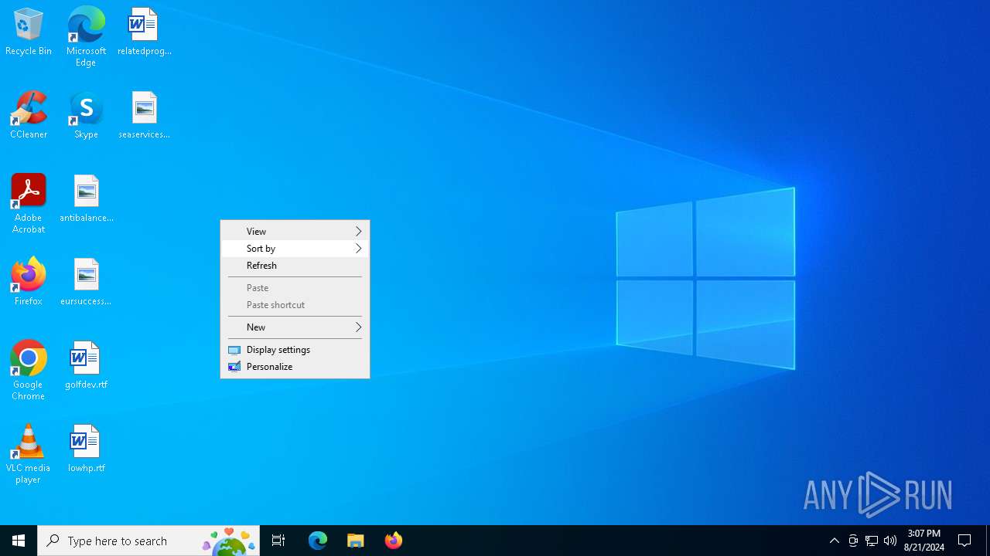This screenshot has height=556, width=990.
Task: Select the Adobe Acrobat desktop shortcut
Action: click(29, 204)
